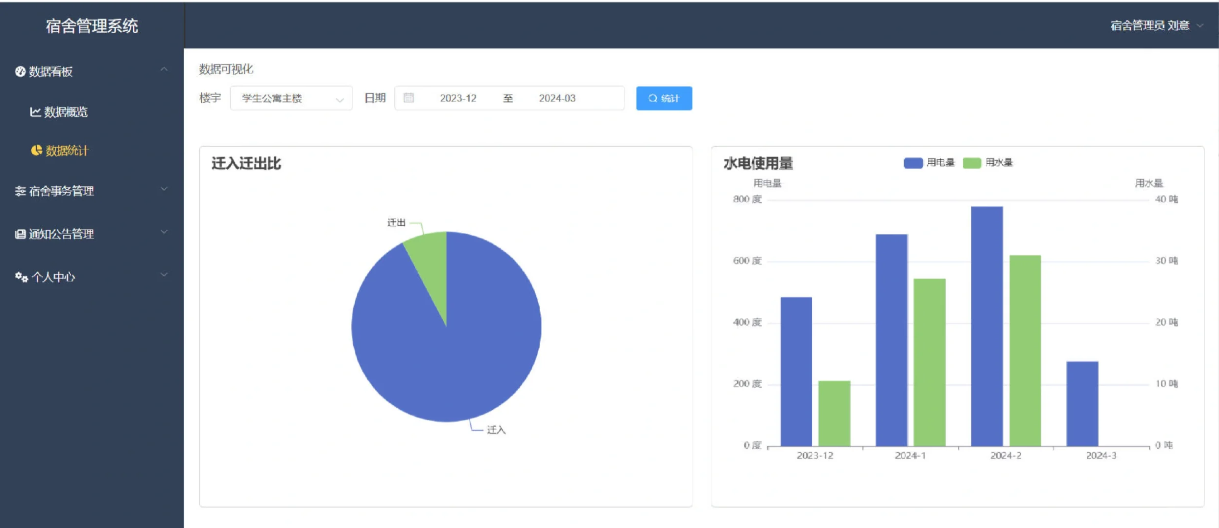
Task: Click the 通知公告管理 newspaper icon
Action: [x=20, y=234]
